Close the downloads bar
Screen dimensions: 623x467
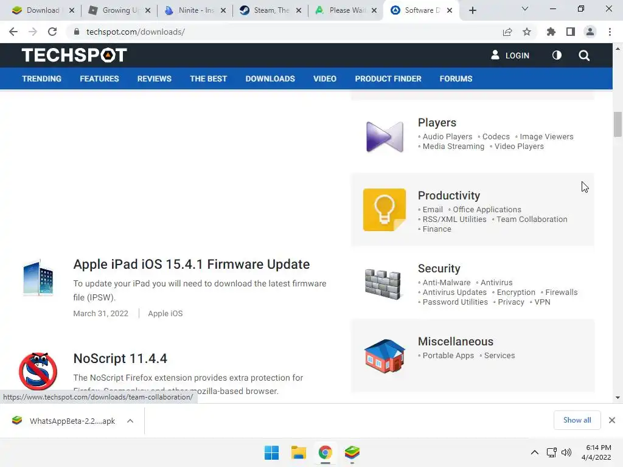point(612,420)
